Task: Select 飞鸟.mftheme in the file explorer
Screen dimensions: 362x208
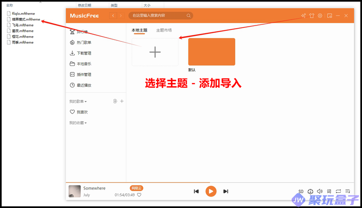Action: 23,25
